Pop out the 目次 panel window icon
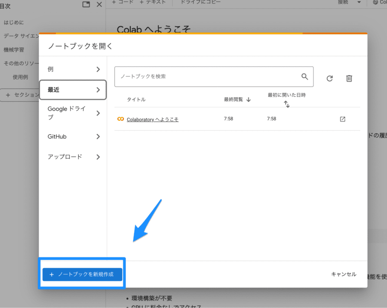The width and height of the screenshot is (387, 308). (86, 4)
